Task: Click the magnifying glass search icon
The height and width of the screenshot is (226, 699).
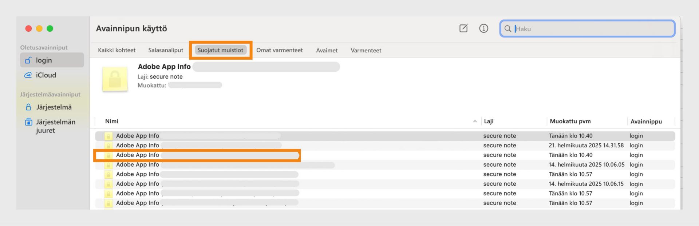Action: [508, 29]
